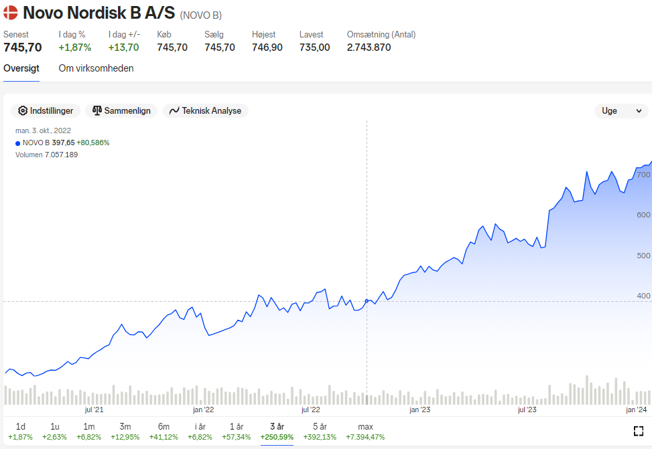Click the Danish flag icon beside Novo Nordisk
Image resolution: width=652 pixels, height=449 pixels.
11,13
